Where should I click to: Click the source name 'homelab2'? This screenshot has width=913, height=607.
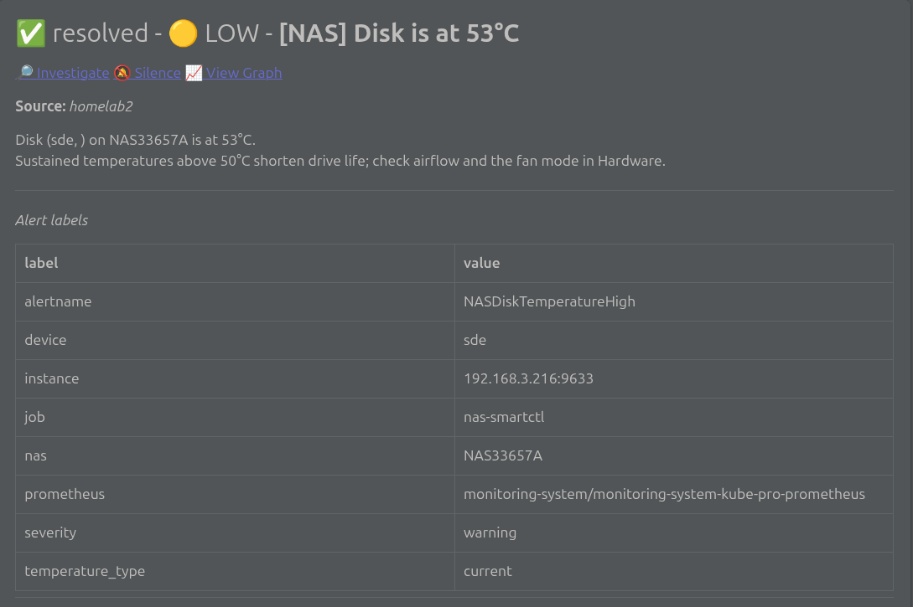[101, 106]
